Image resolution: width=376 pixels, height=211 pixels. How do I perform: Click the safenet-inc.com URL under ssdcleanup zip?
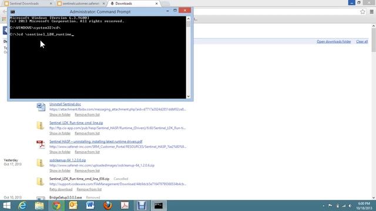tap(102, 165)
